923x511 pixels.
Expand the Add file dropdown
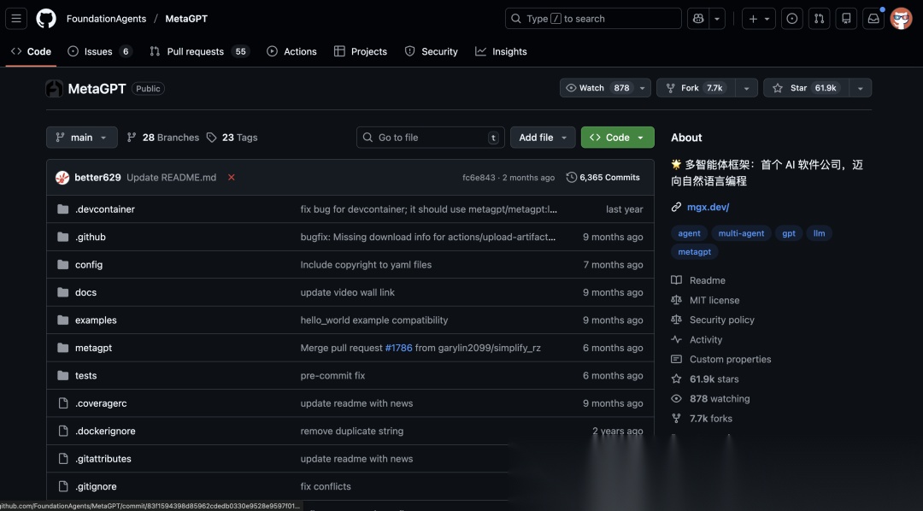[x=543, y=138]
